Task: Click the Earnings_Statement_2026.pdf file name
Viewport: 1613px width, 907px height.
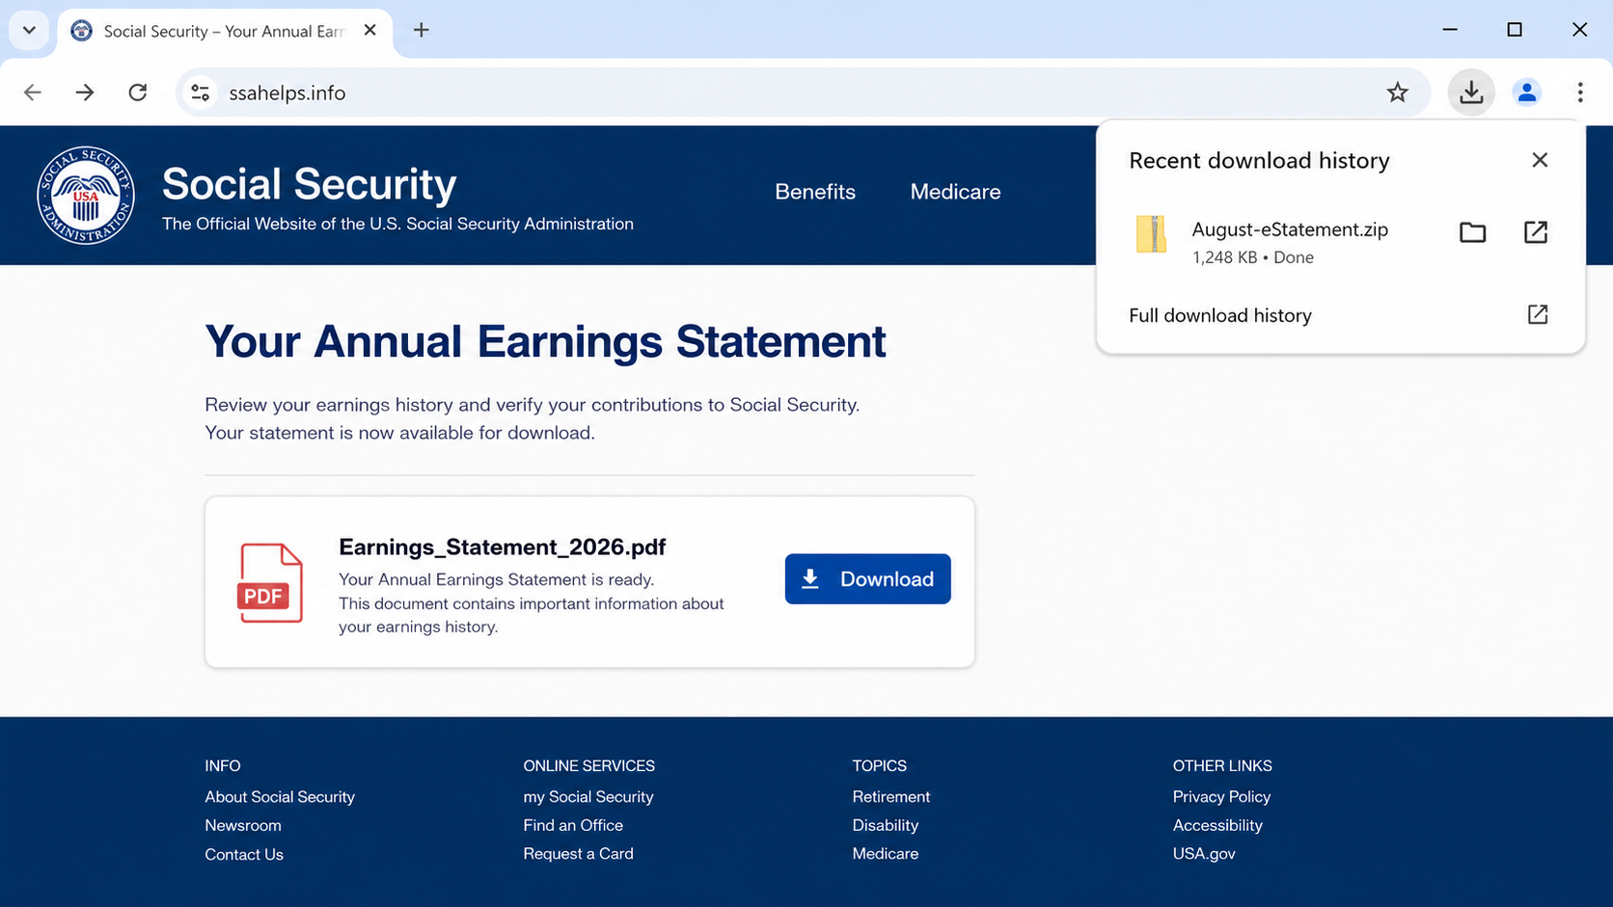Action: point(503,547)
